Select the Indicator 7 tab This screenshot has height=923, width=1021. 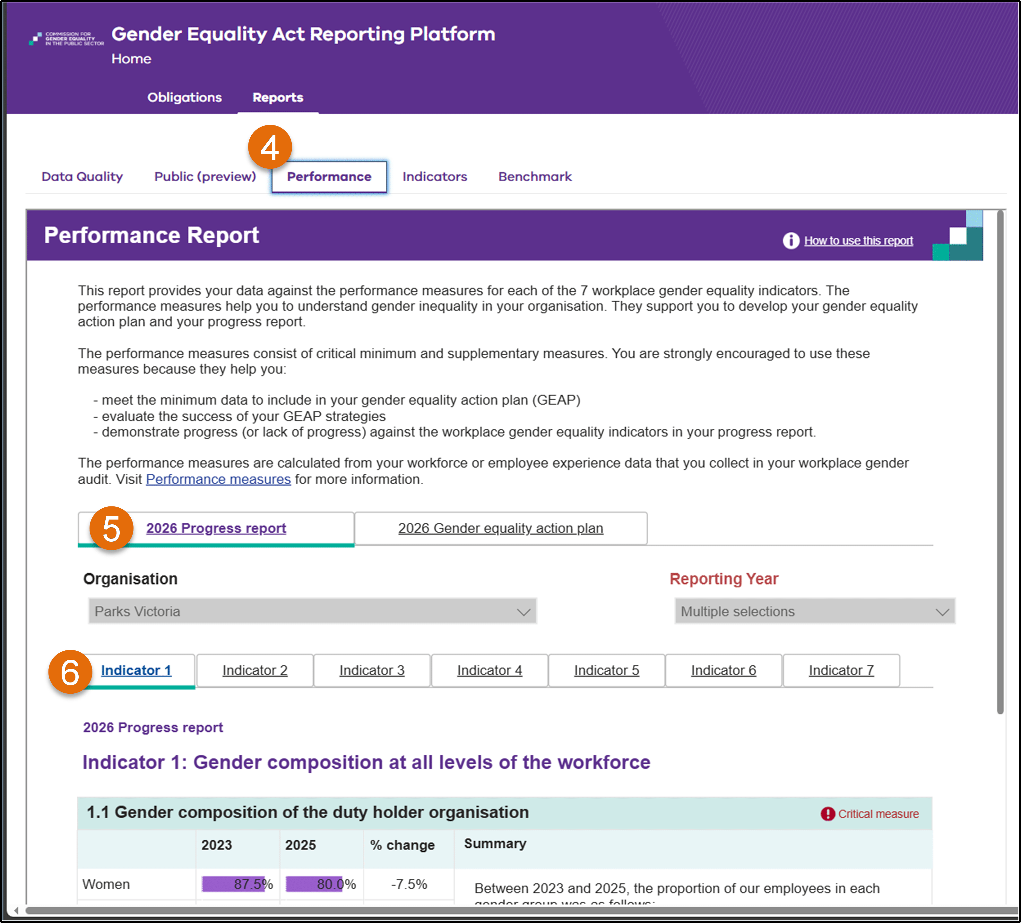pyautogui.click(x=841, y=671)
